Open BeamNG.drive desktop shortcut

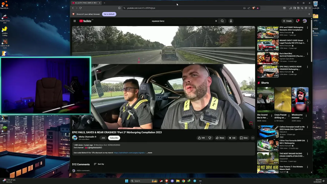[x=5, y=5]
